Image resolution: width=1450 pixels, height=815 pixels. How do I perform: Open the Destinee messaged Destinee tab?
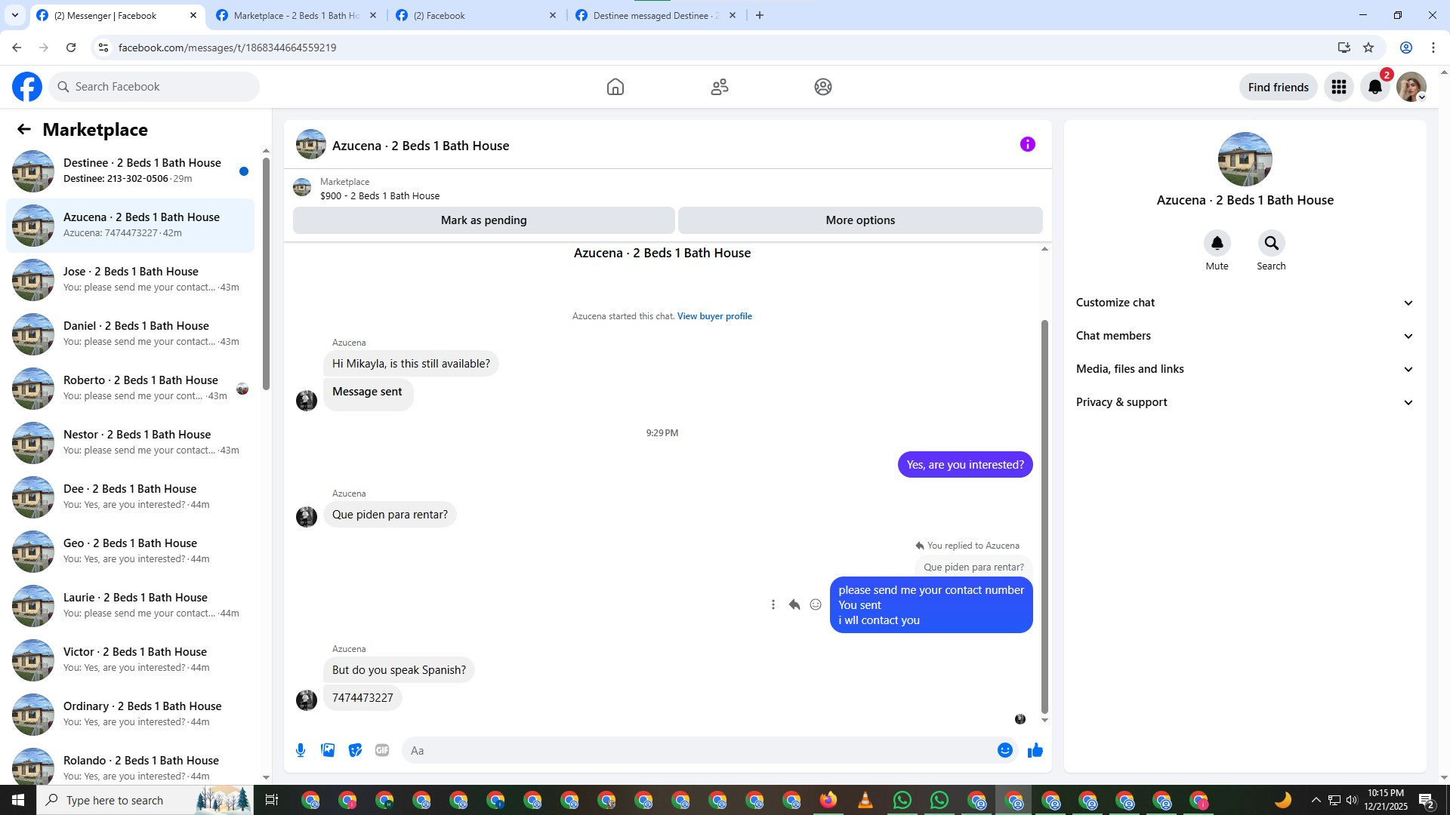pyautogui.click(x=656, y=15)
